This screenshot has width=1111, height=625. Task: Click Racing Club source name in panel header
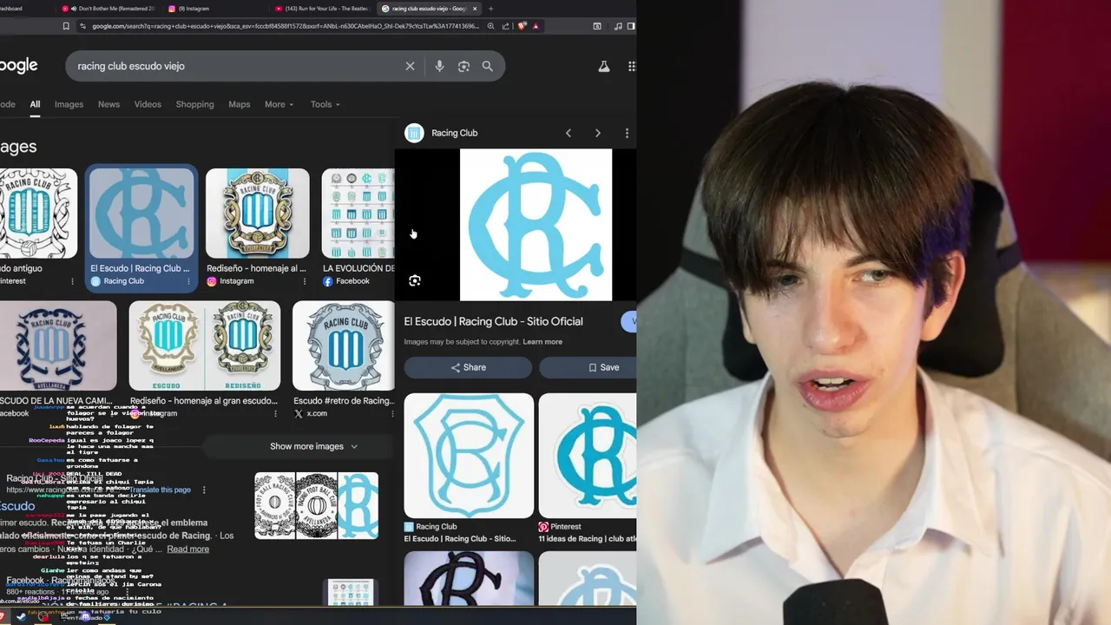[x=454, y=133]
